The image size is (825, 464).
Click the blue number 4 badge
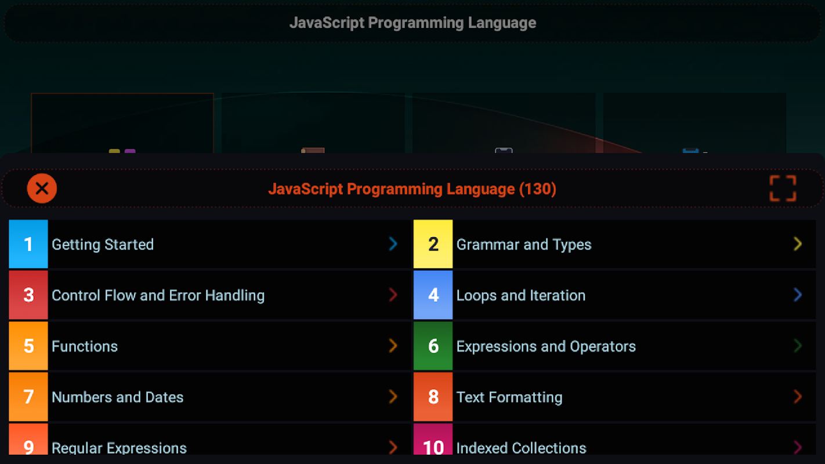tap(433, 295)
